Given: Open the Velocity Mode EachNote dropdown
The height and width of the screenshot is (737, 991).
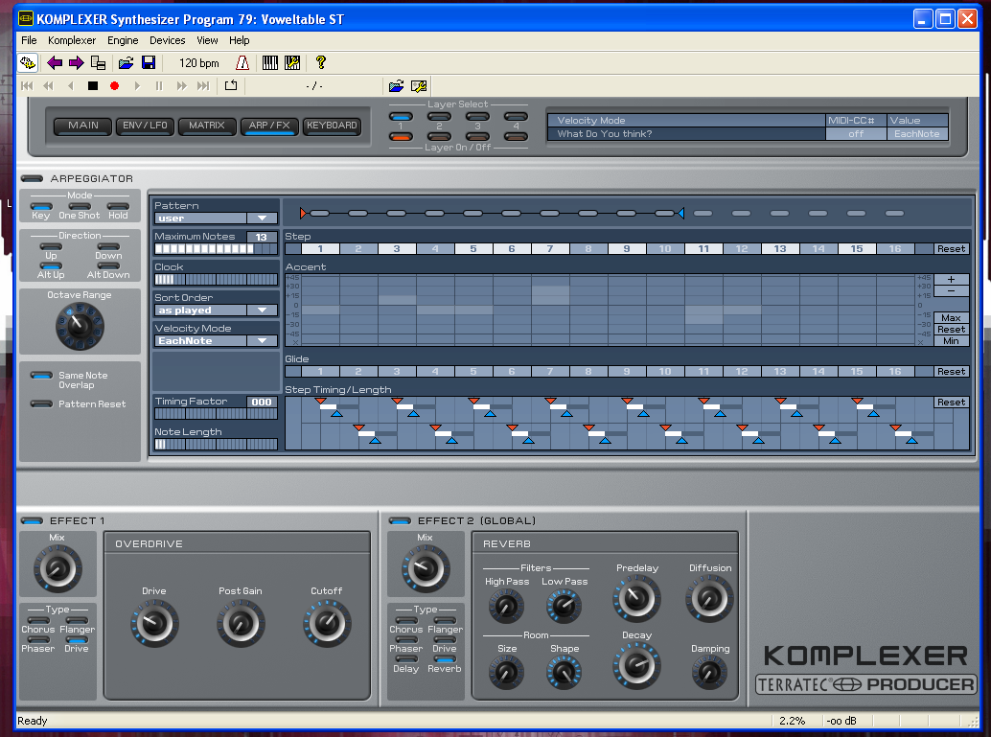Looking at the screenshot, I should [216, 340].
